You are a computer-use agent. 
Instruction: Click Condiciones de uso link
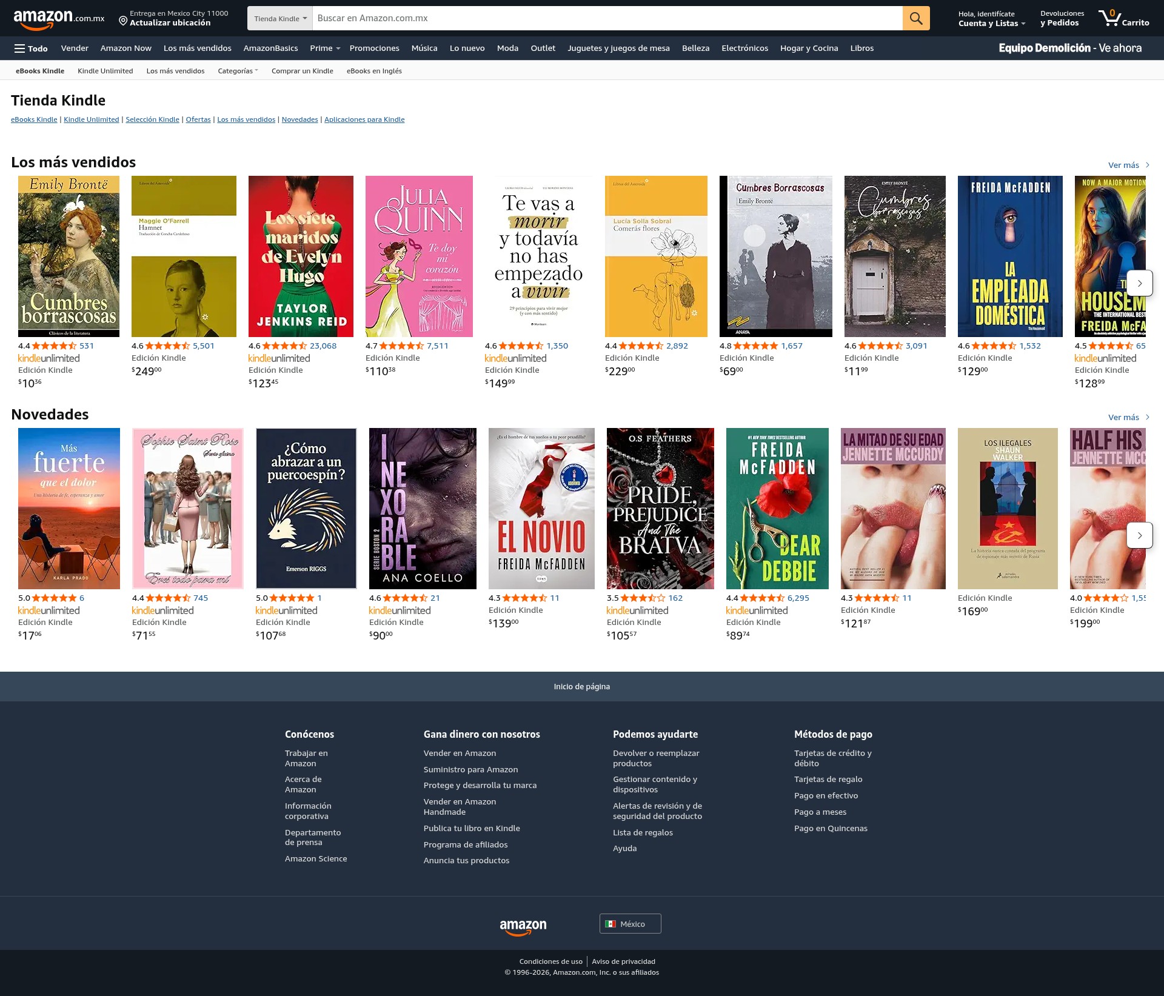[550, 961]
